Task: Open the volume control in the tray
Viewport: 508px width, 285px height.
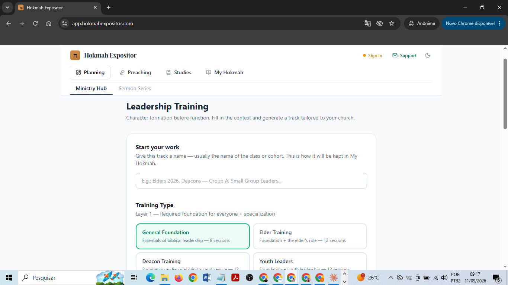Action: 444,278
